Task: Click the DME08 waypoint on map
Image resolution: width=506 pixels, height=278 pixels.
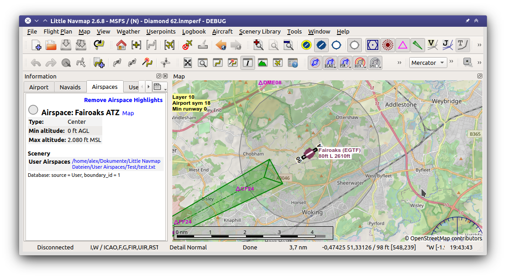Action: (261, 83)
